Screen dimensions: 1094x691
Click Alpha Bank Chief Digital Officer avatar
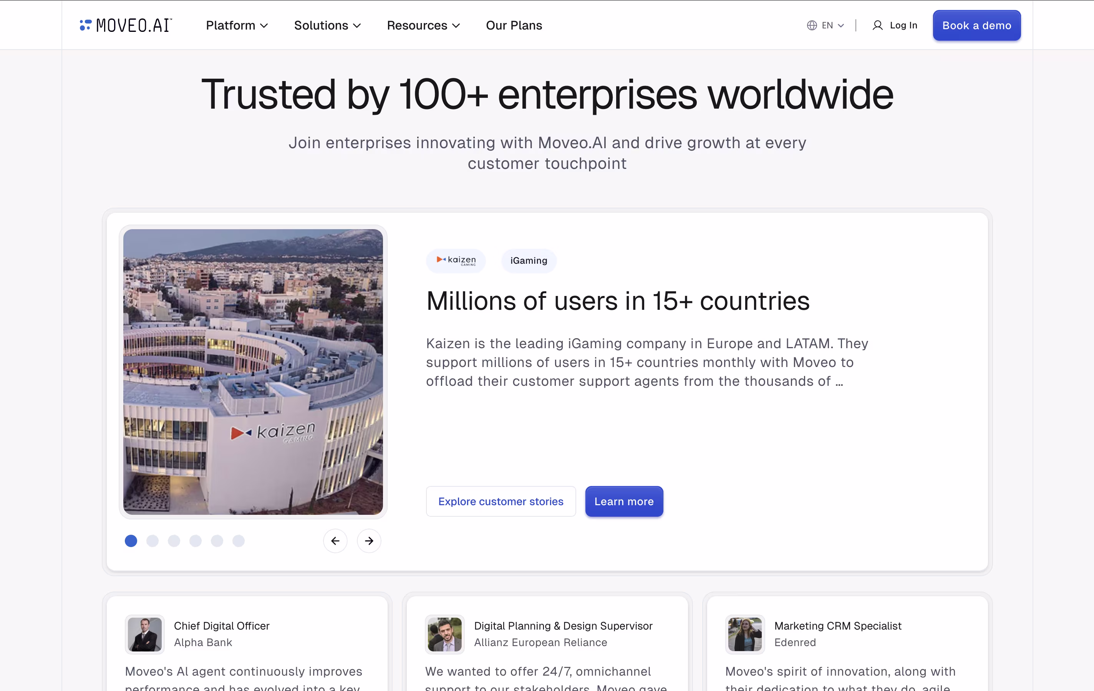click(144, 634)
